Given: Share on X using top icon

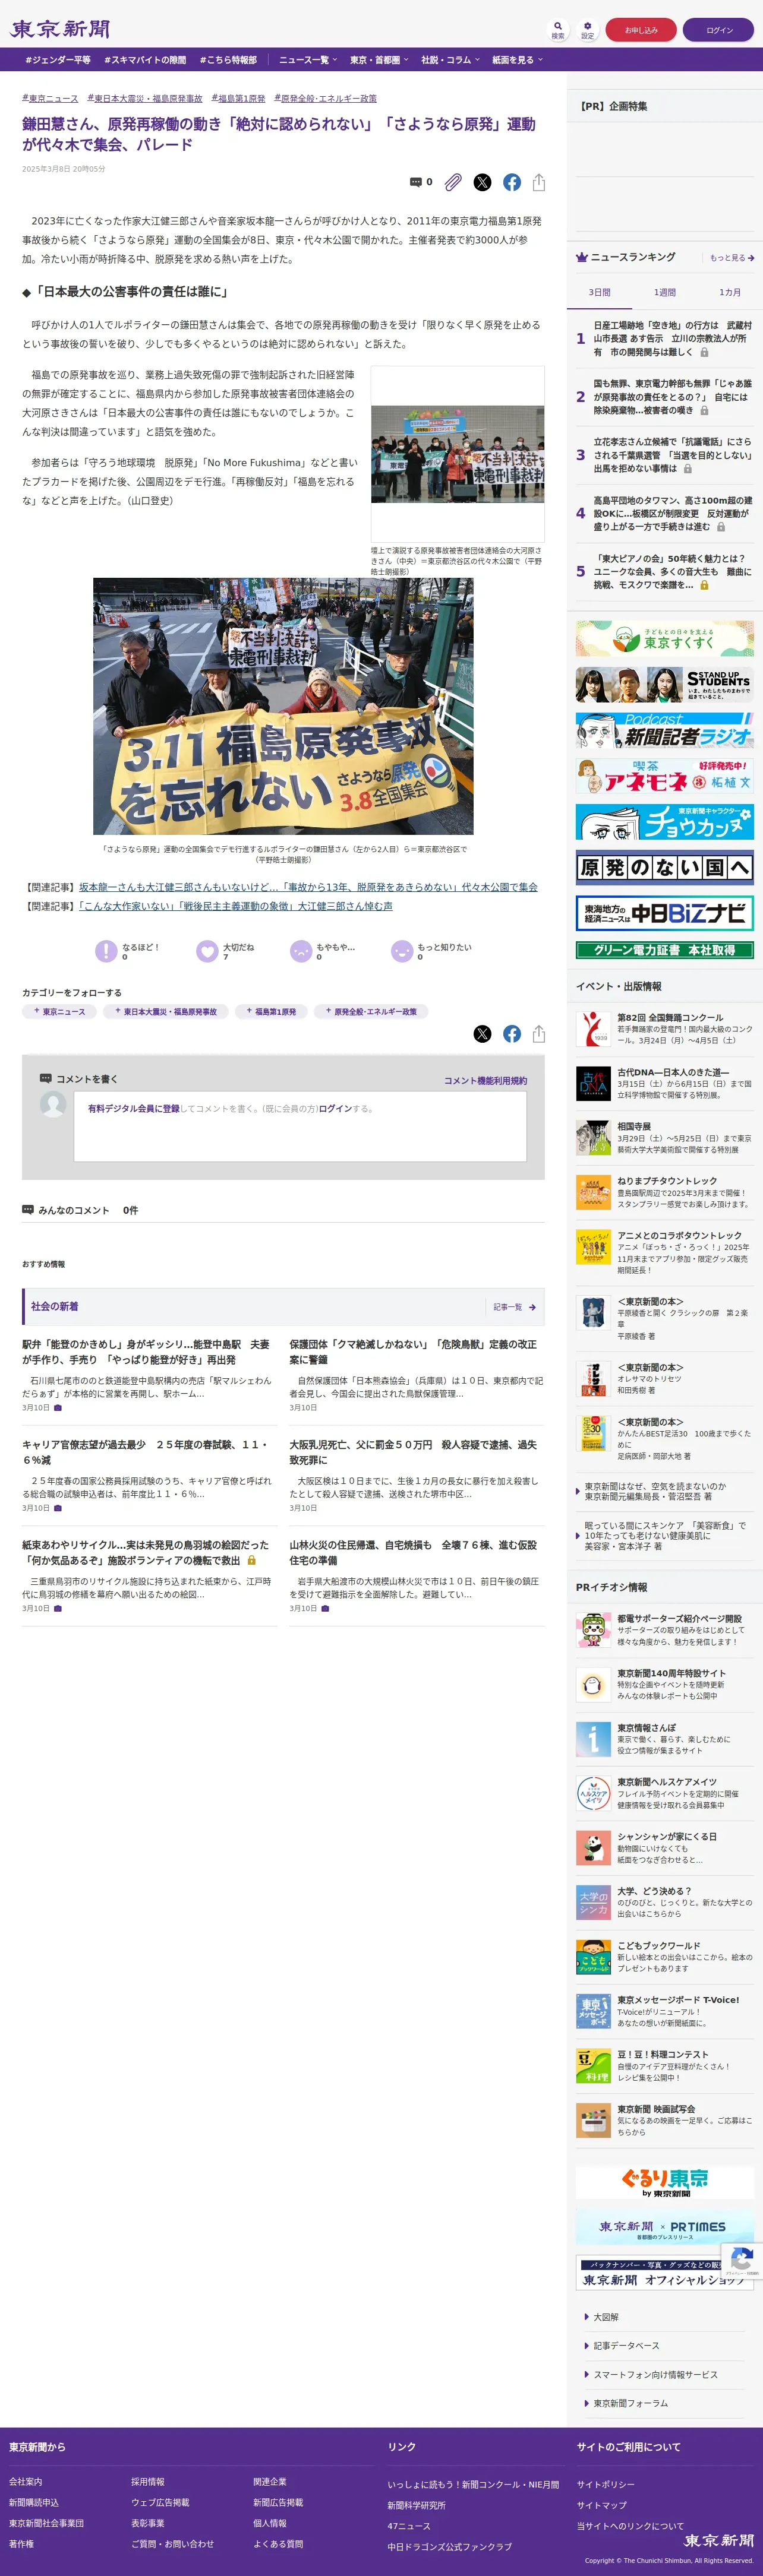Looking at the screenshot, I should tap(483, 182).
